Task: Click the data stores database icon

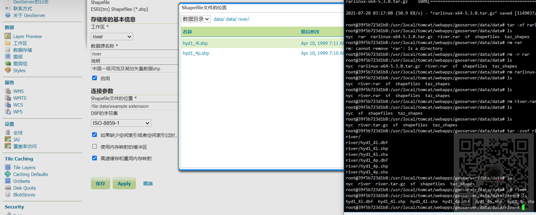Action: tap(8, 50)
